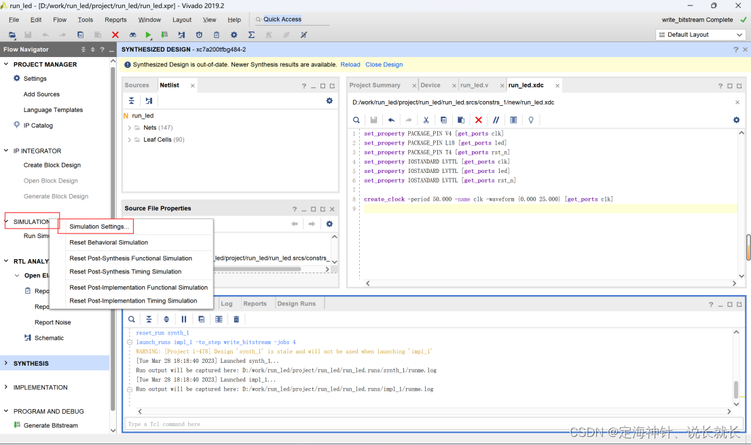Click the Quick Access search field
Viewport: 751px width, 445px height.
pos(296,20)
